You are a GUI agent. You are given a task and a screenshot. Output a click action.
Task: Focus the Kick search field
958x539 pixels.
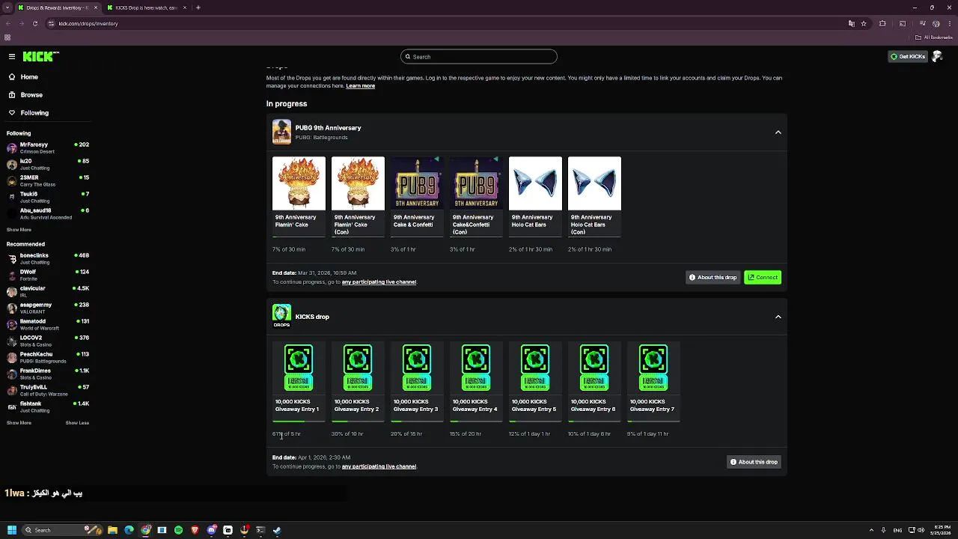[x=479, y=57]
